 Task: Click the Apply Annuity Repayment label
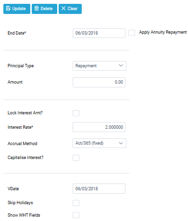(163, 32)
